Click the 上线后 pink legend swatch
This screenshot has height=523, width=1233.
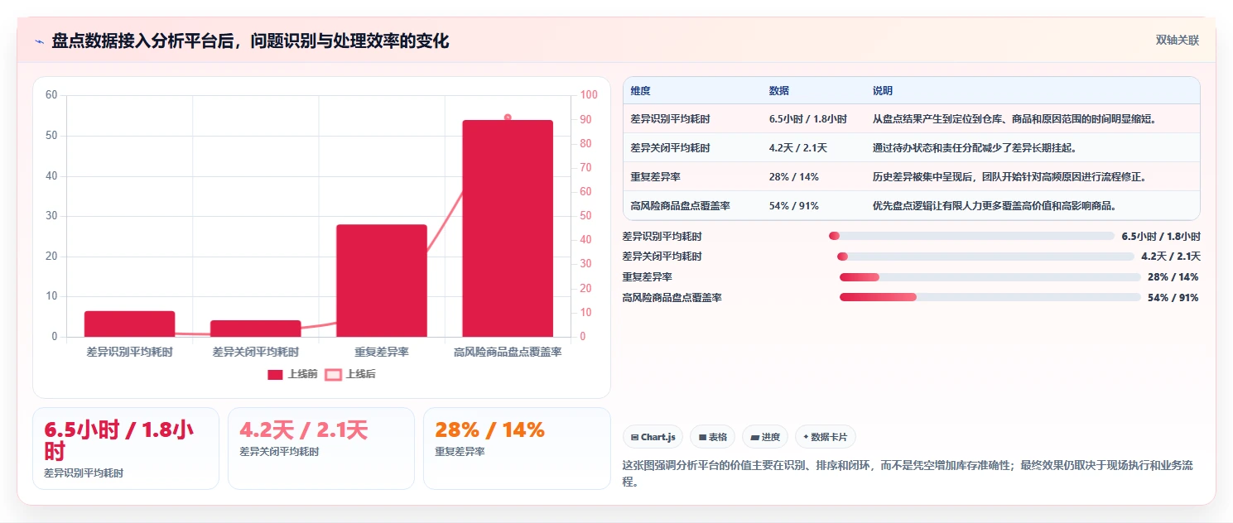click(x=332, y=375)
